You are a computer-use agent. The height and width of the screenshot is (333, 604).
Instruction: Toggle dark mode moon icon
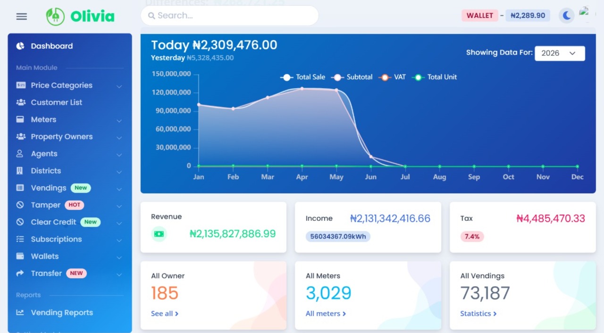pos(567,16)
